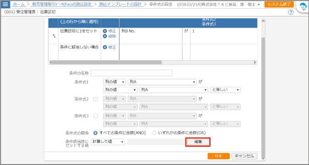Viewport: 309px width, 165px height.
Task: Open 計算した値 dropdown for set value
Action: click(x=108, y=142)
